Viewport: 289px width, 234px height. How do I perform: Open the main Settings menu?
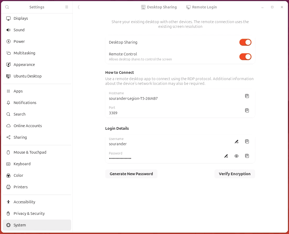67,7
